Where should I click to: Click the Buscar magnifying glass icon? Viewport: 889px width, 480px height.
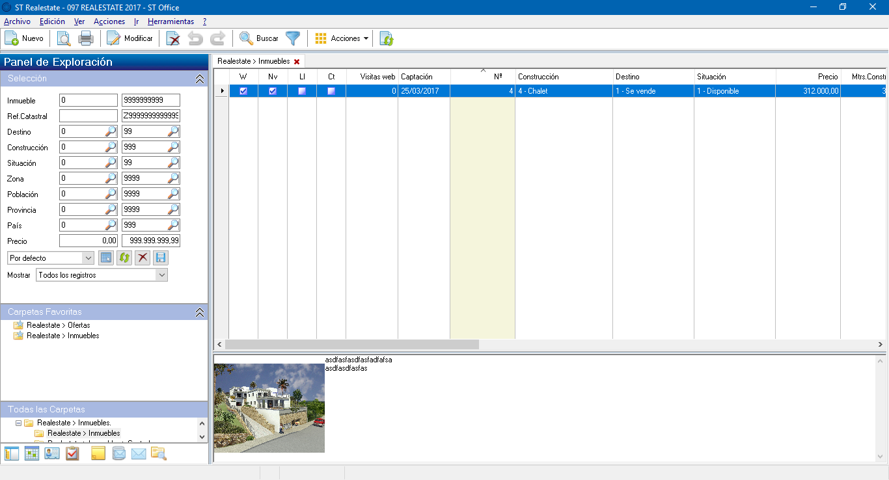point(246,38)
